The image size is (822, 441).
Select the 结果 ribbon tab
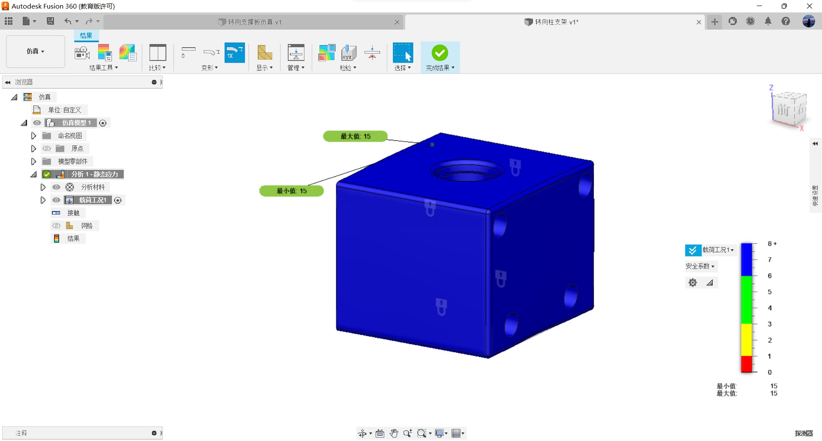(x=86, y=36)
